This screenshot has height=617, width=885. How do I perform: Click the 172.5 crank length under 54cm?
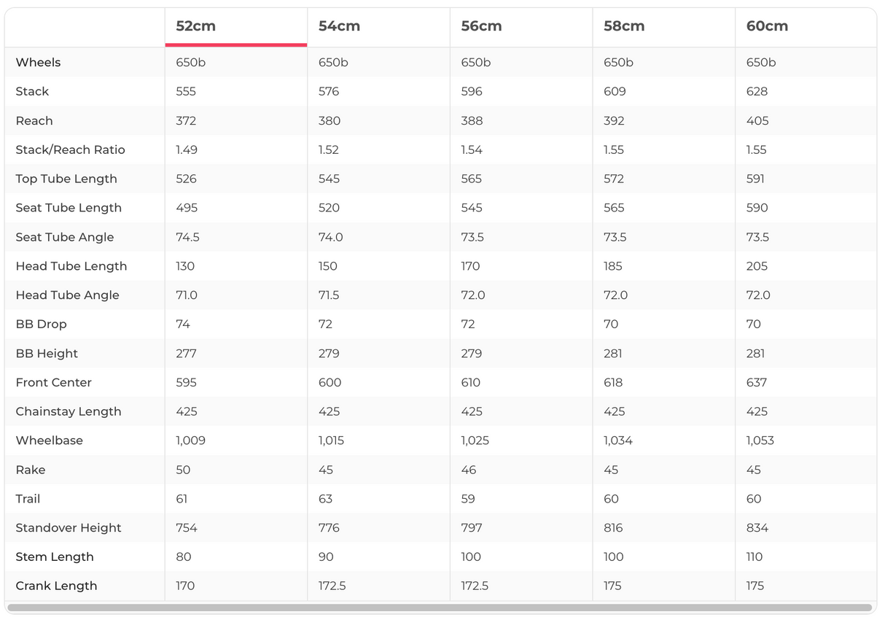(x=332, y=586)
